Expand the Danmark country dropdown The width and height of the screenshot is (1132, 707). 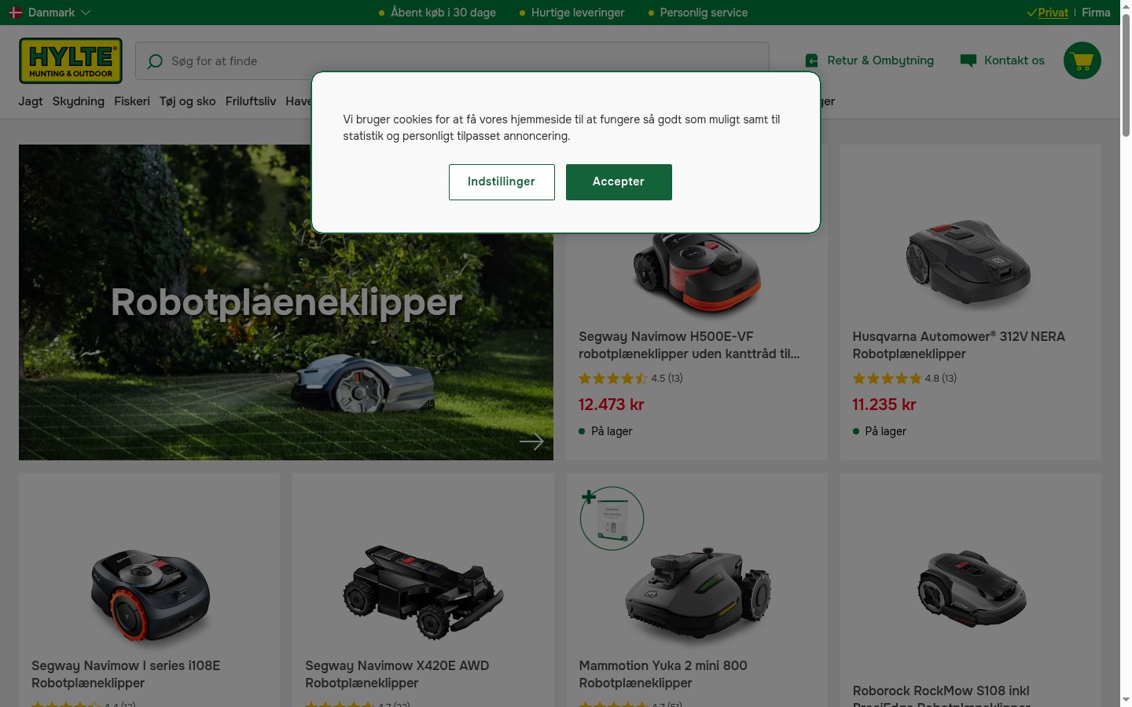pyautogui.click(x=50, y=13)
